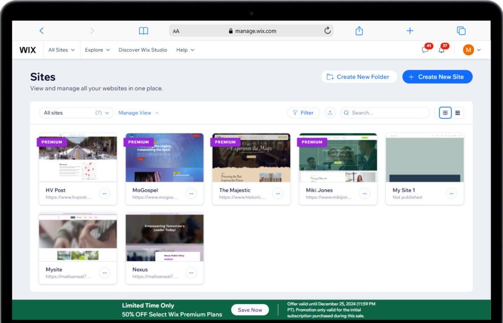Open more actions for My Site 1
Viewport: 503px width, 323px height.
coord(451,194)
